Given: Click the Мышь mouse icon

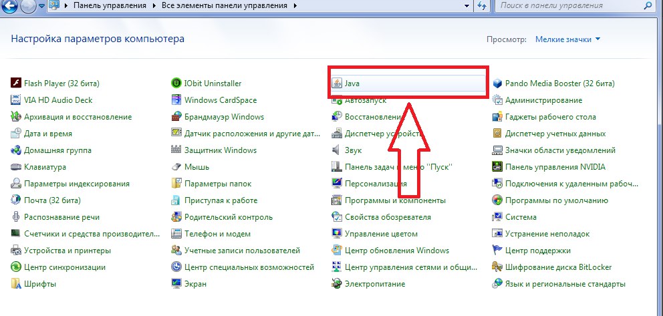Looking at the screenshot, I should click(176, 167).
